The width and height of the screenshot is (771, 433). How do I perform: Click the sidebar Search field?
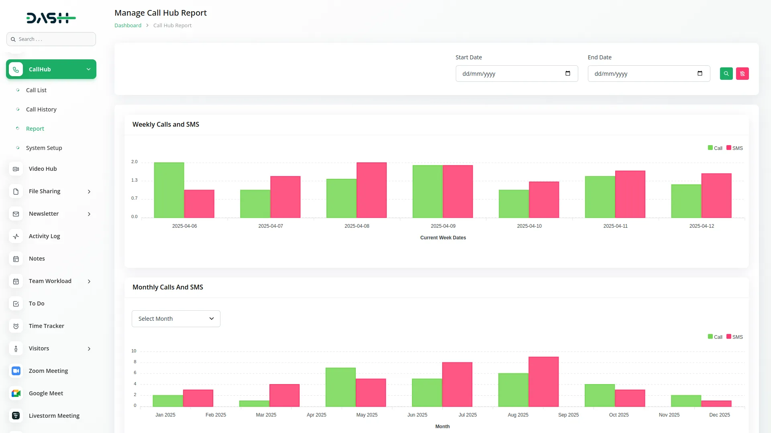(x=51, y=39)
